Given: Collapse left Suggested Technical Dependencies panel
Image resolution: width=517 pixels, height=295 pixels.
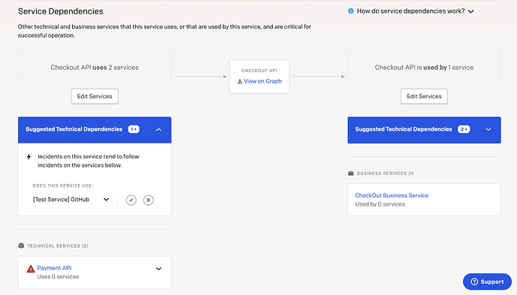Looking at the screenshot, I should click(x=158, y=129).
